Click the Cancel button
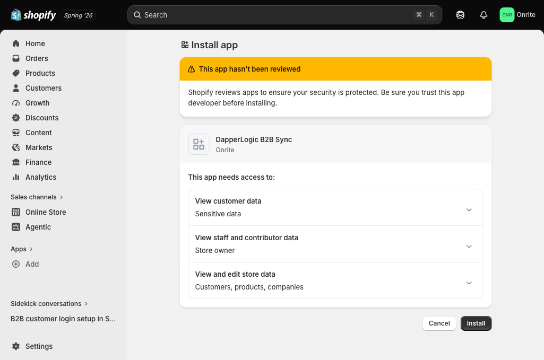Image resolution: width=544 pixels, height=360 pixels. pos(439,323)
